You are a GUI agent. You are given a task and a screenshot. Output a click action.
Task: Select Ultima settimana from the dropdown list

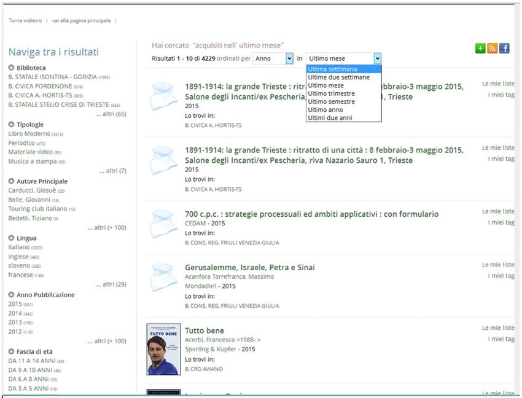[332, 69]
